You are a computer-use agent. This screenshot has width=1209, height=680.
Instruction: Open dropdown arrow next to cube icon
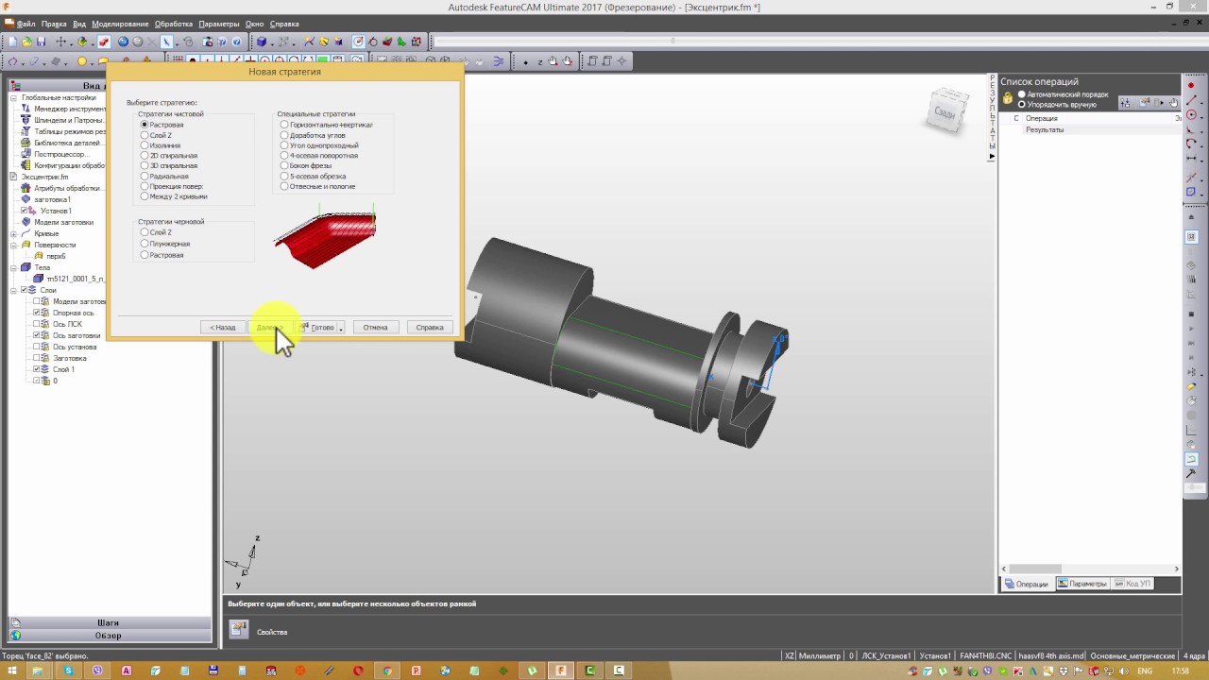(x=272, y=42)
